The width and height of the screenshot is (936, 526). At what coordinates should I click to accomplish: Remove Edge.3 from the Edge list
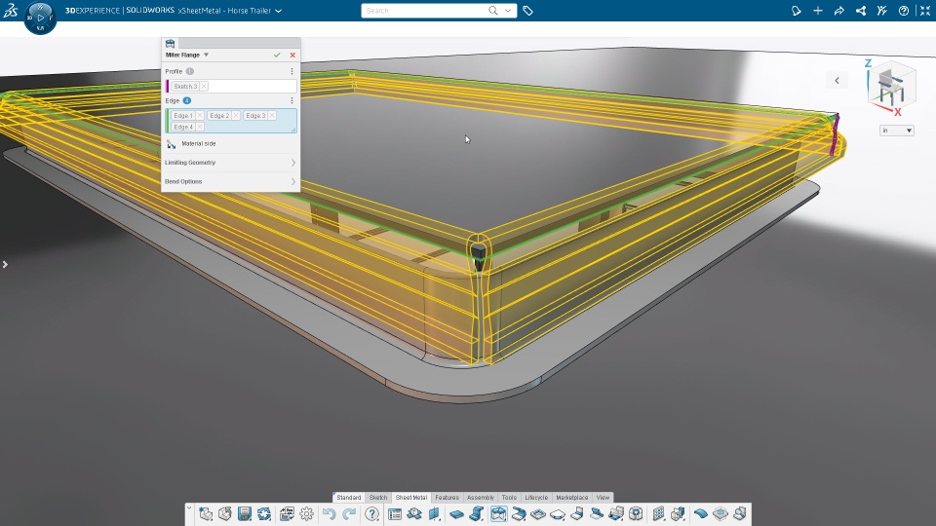coord(272,116)
